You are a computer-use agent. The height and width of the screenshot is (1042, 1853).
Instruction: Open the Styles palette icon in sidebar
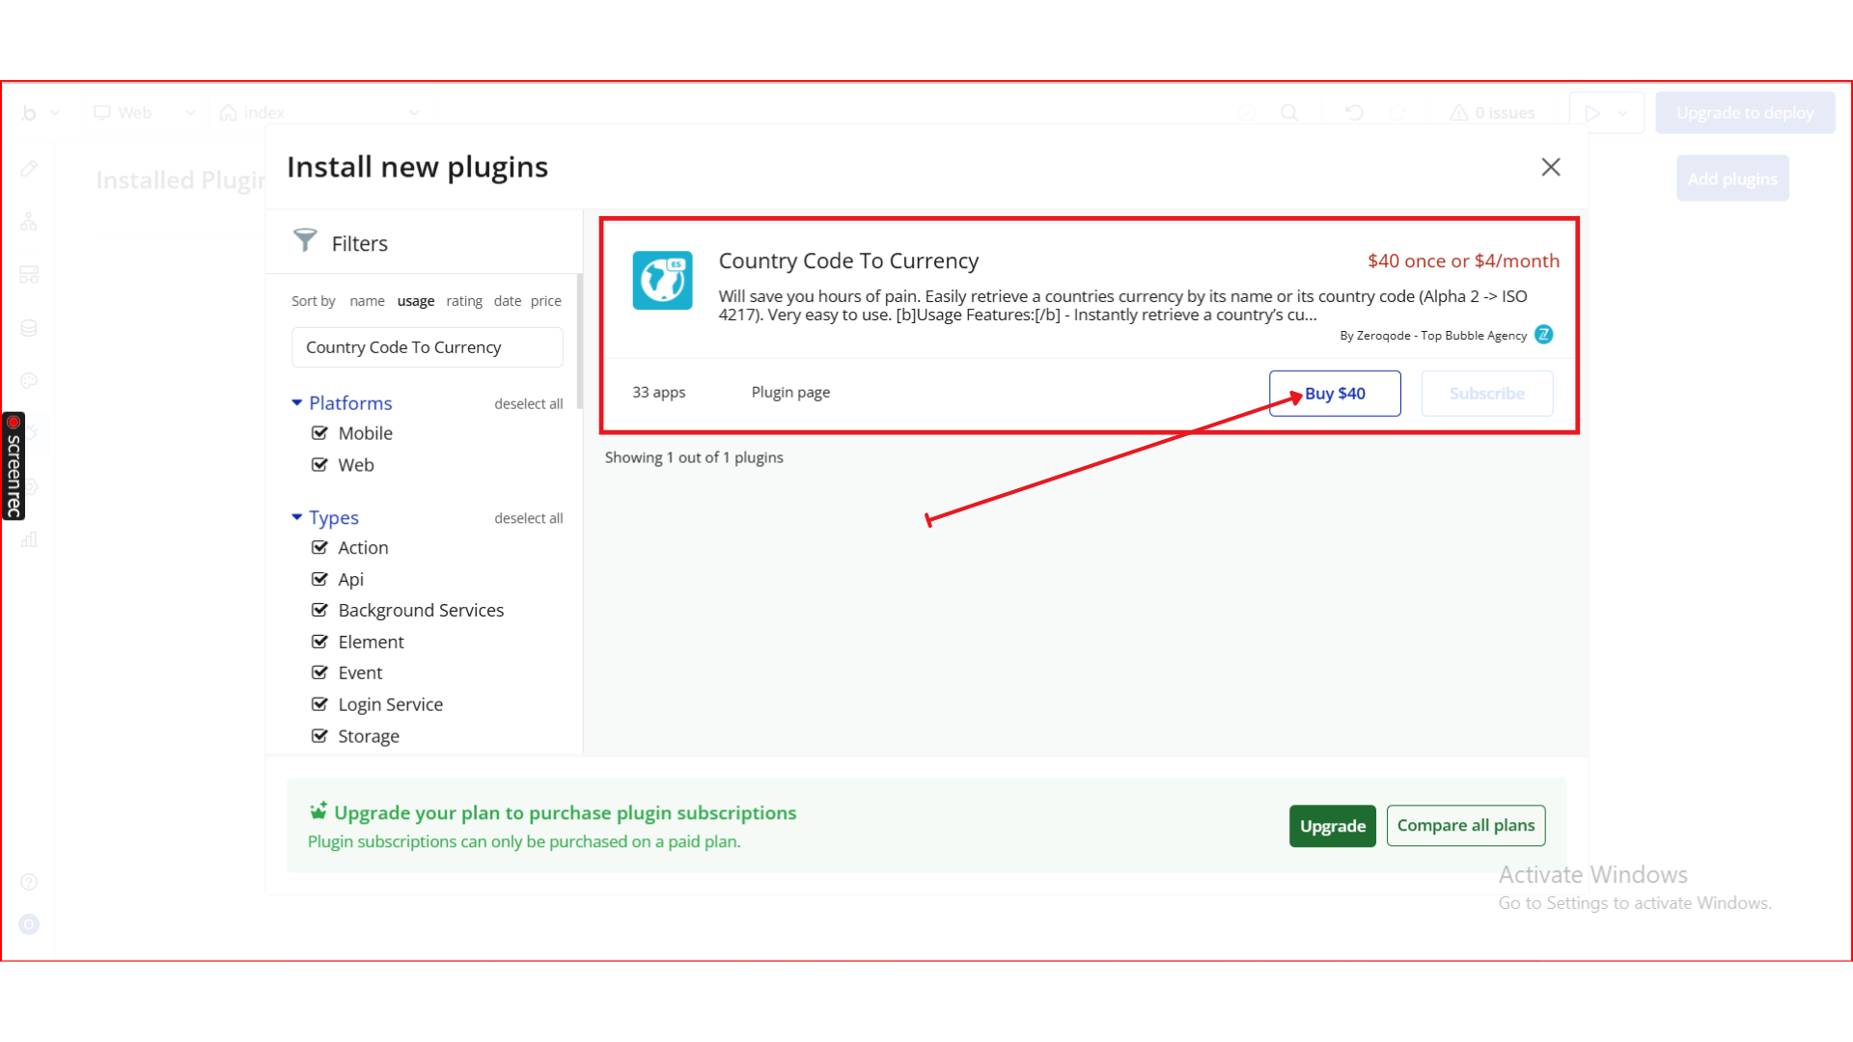[29, 381]
